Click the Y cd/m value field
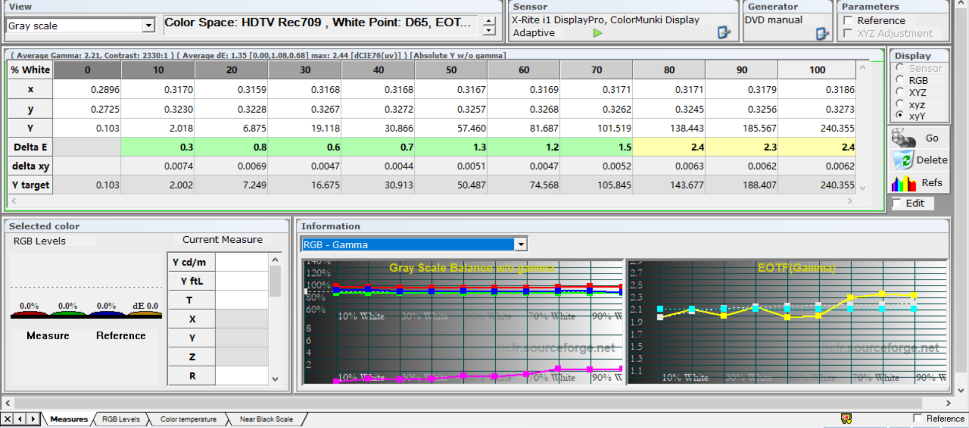This screenshot has height=428, width=969. coord(242,262)
